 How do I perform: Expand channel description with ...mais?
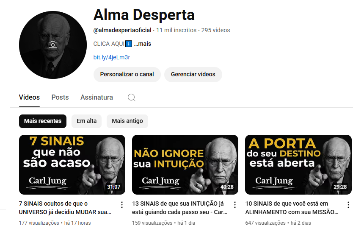click(x=143, y=44)
